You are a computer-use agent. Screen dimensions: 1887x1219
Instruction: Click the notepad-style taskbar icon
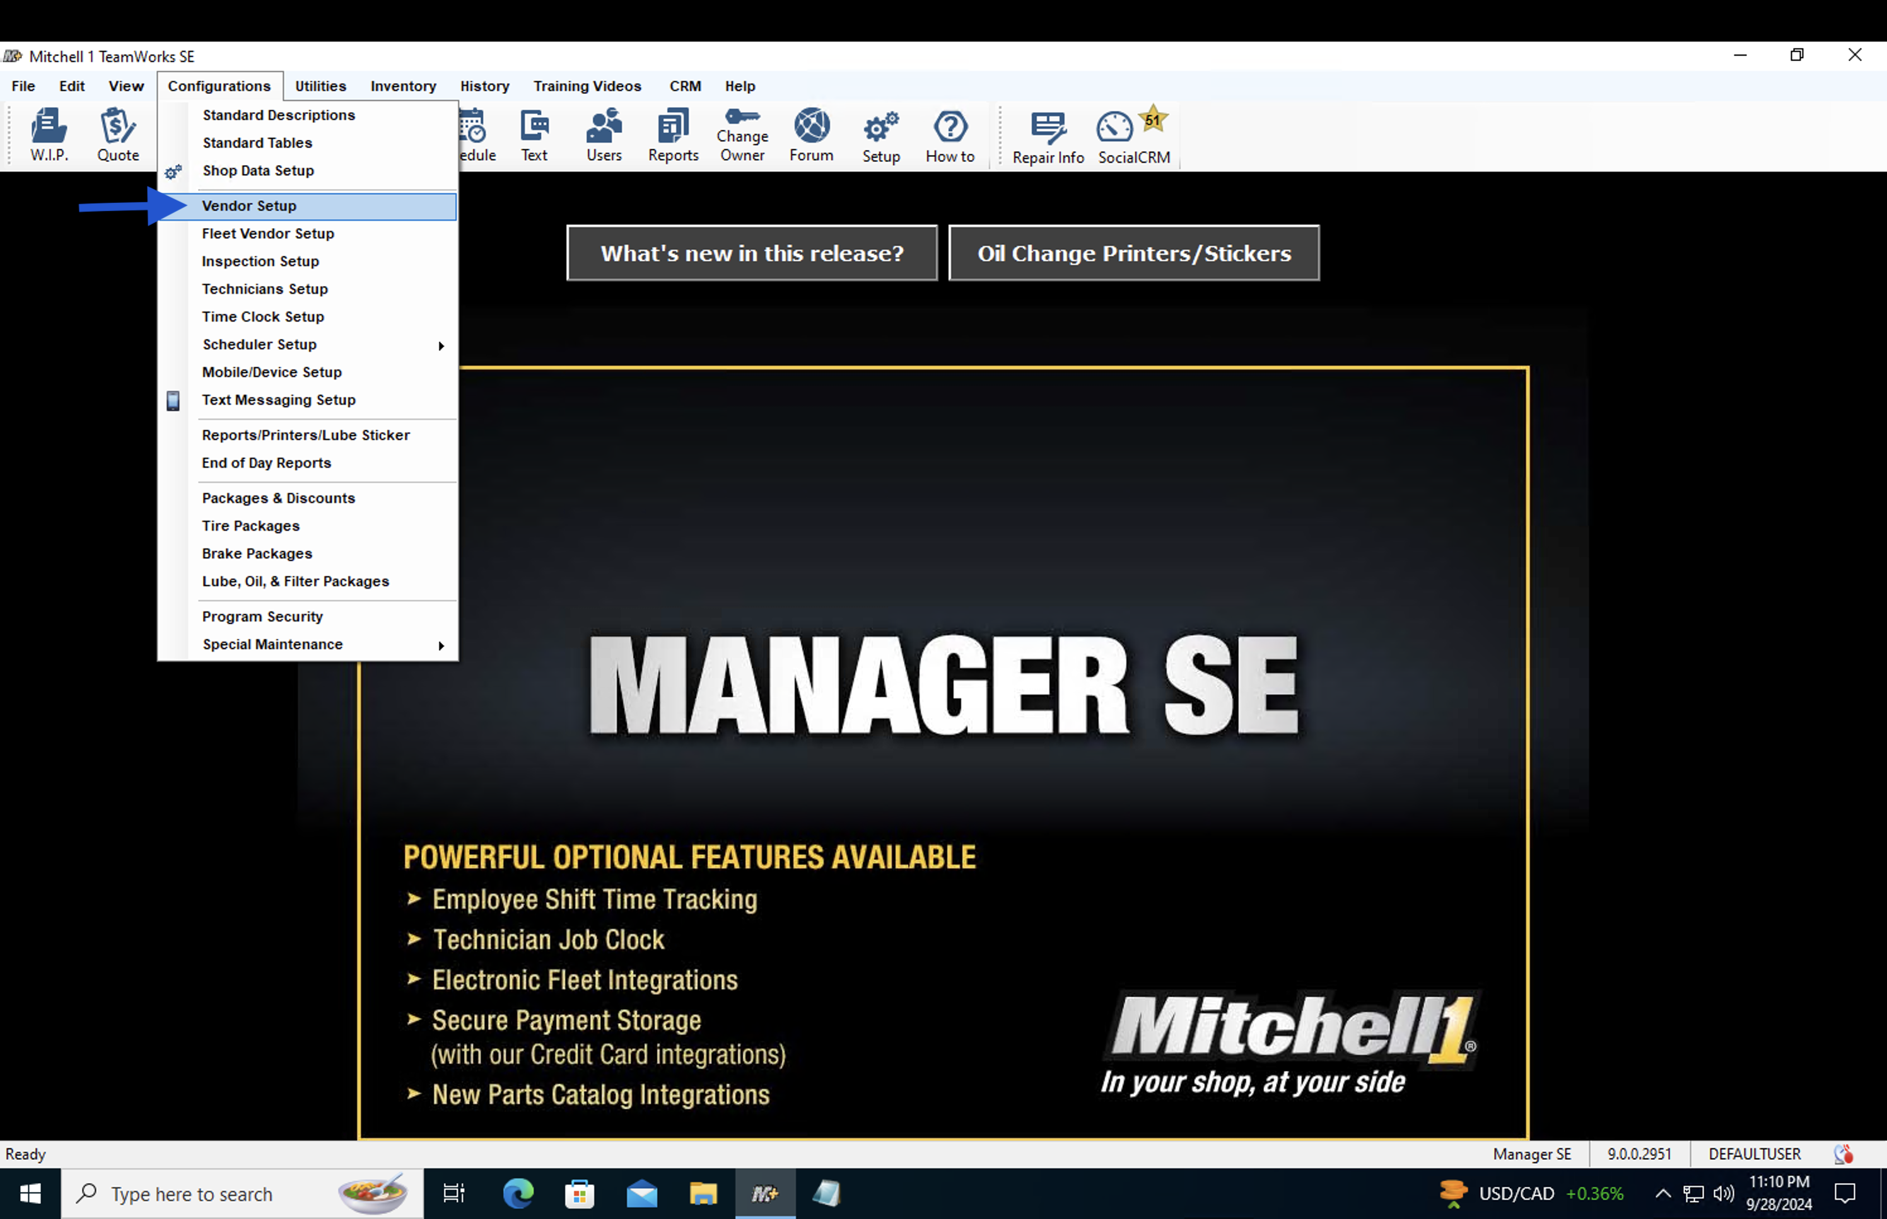(x=827, y=1193)
